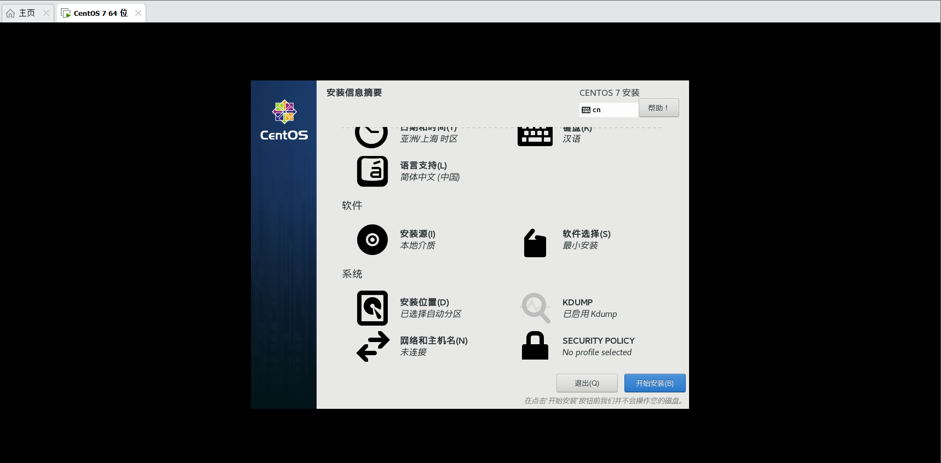This screenshot has width=941, height=463.
Task: Open the 语言支持(L) setting link
Action: click(x=423, y=165)
